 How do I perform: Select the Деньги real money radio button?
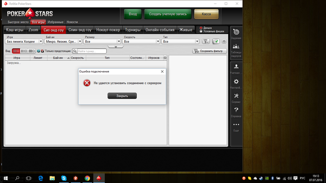(x=201, y=28)
